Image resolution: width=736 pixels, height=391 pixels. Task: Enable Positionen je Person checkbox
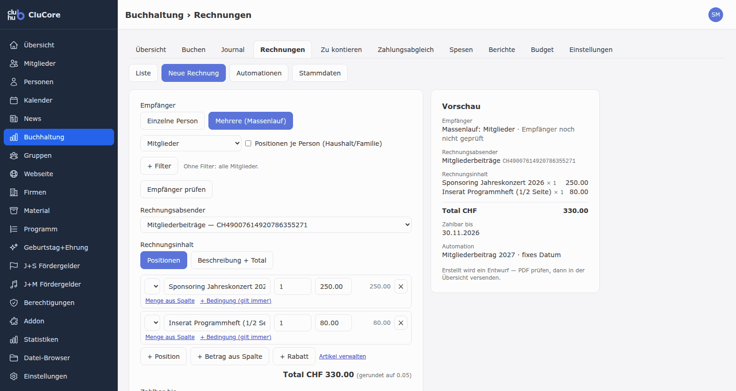[x=248, y=144]
